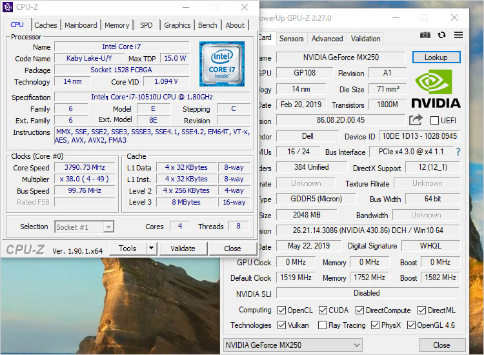This screenshot has height=355, width=484.
Task: Click the memory type GDDR5 (Micron) field
Action: (316, 199)
